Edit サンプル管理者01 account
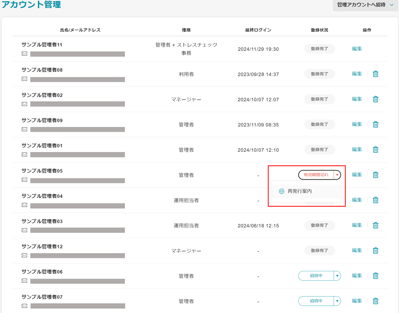Image resolution: width=399 pixels, height=313 pixels. (357, 149)
